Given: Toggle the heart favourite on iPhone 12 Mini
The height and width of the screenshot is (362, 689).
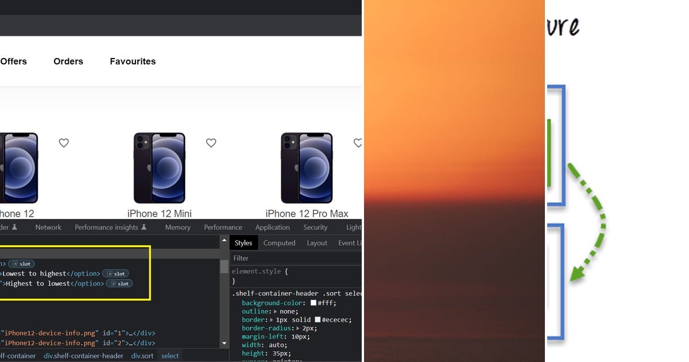Looking at the screenshot, I should 211,143.
